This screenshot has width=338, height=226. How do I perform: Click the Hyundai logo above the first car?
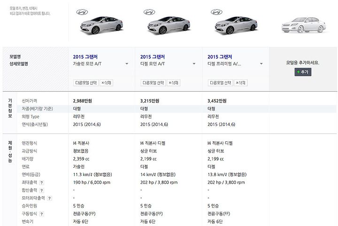point(82,12)
